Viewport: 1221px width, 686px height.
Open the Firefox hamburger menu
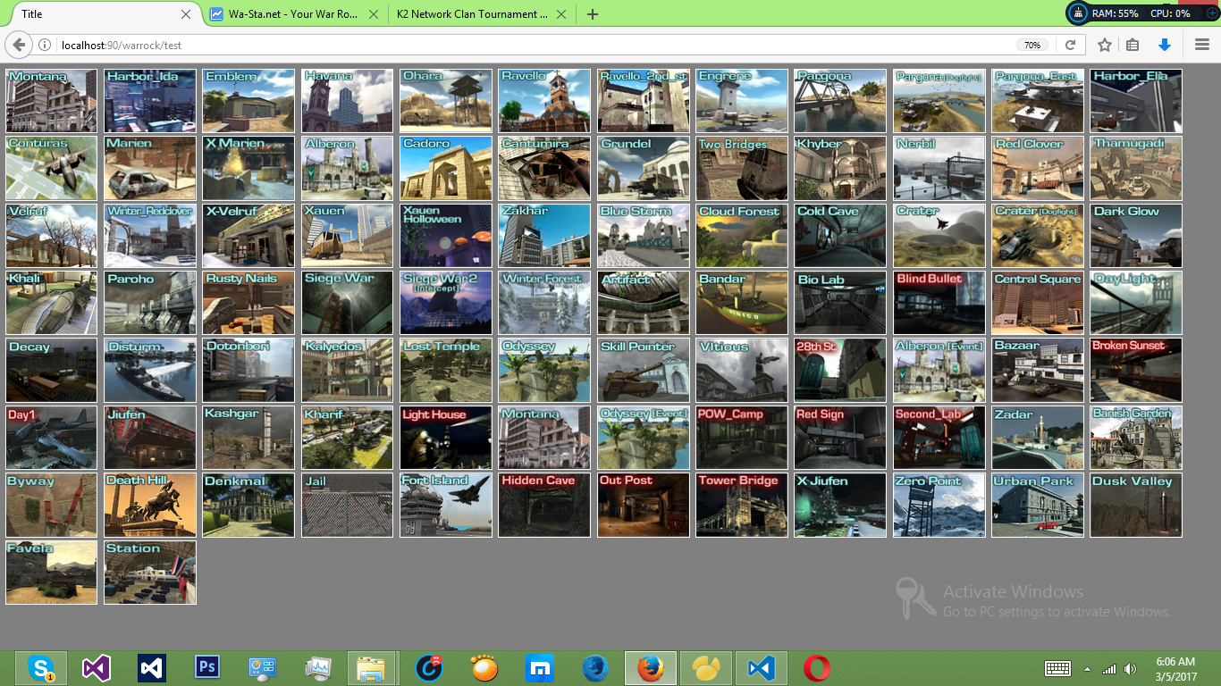pyautogui.click(x=1201, y=45)
